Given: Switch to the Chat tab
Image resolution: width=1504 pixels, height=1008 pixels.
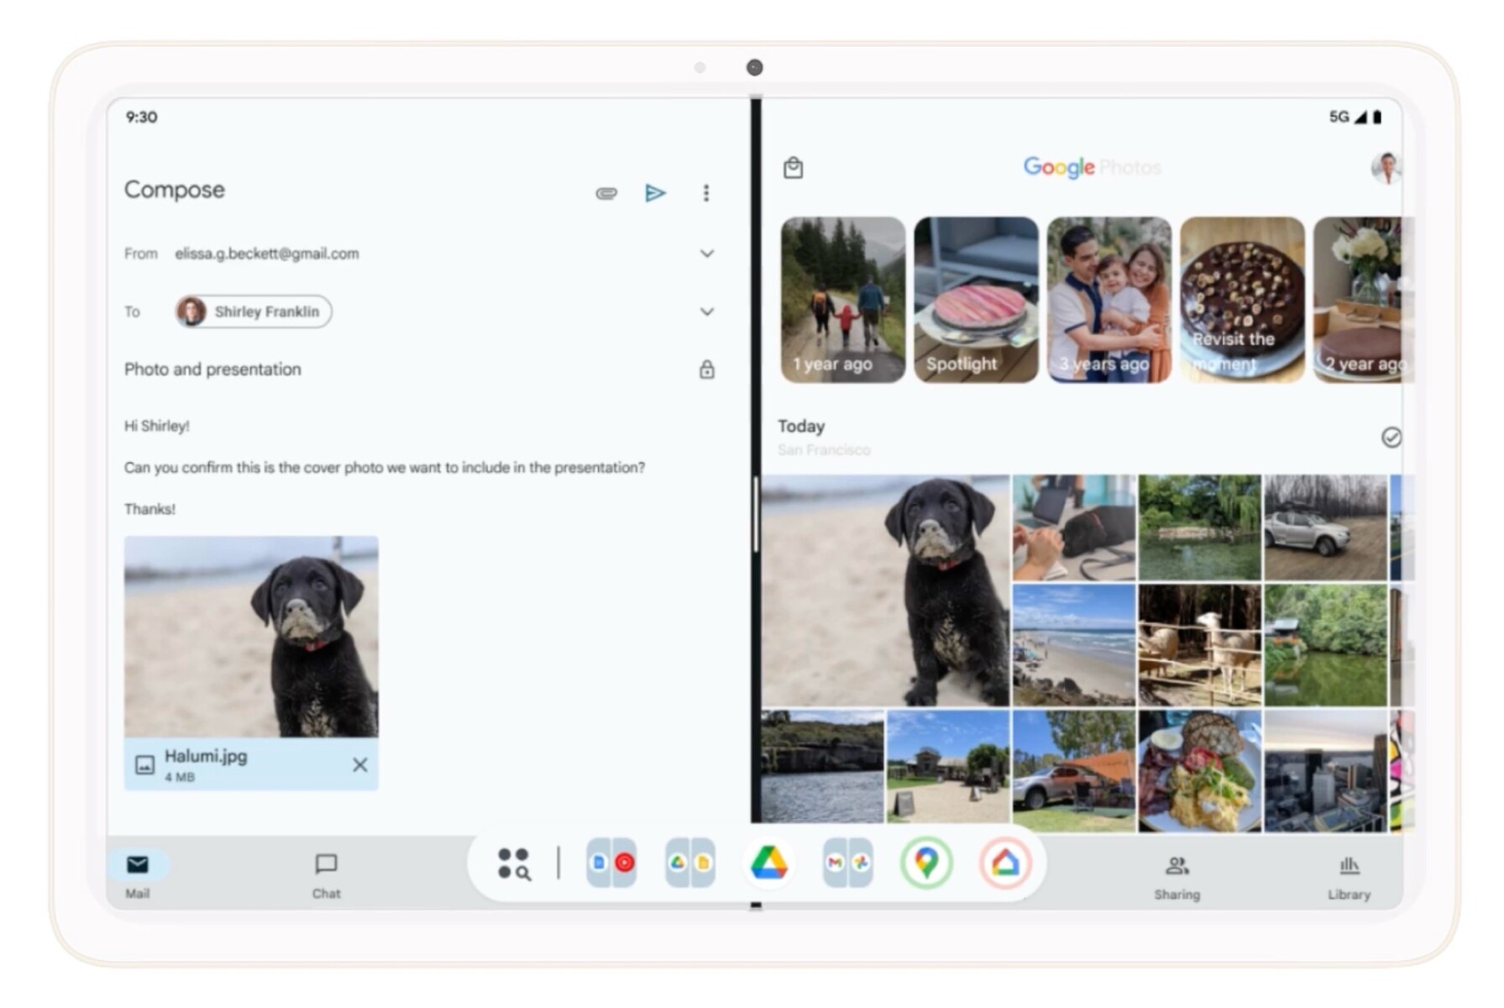Looking at the screenshot, I should click(x=327, y=875).
